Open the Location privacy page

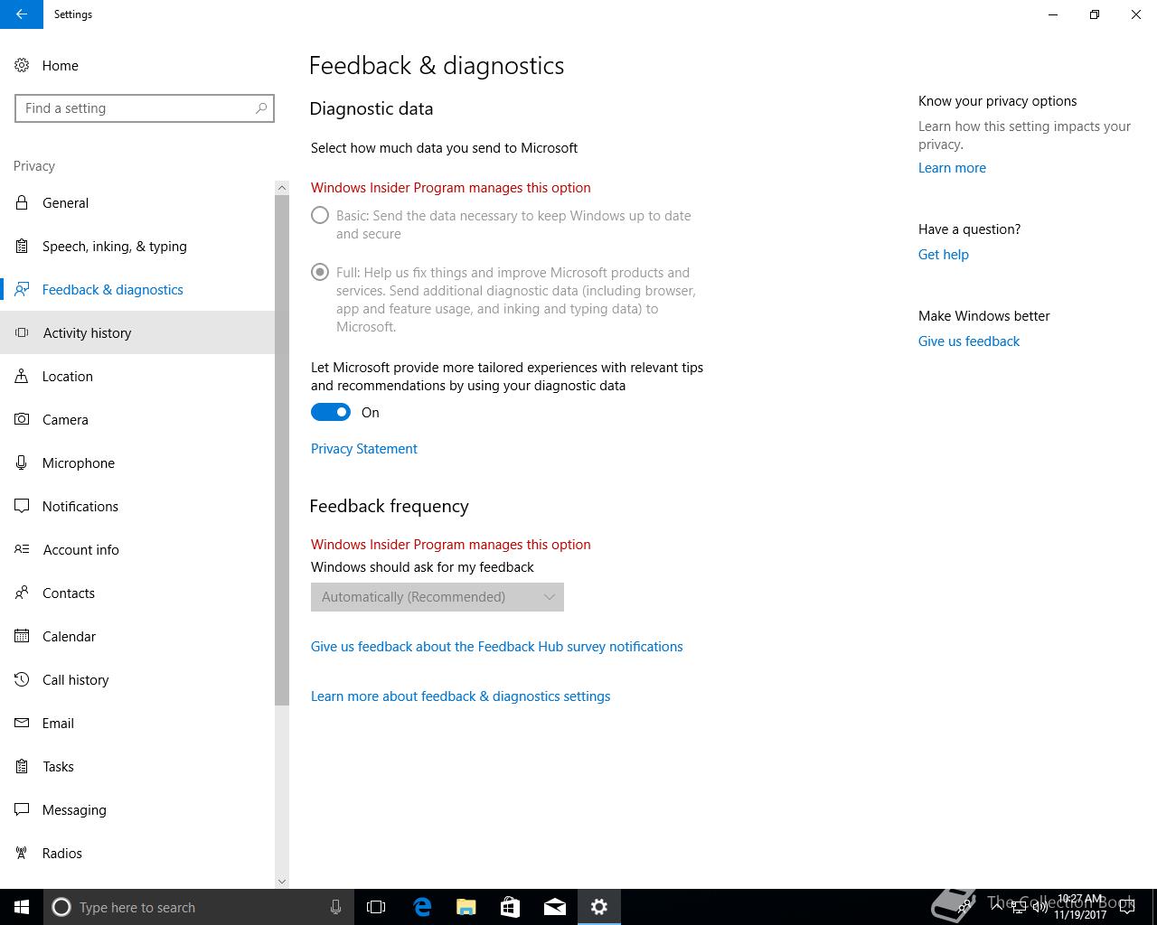[x=137, y=376]
